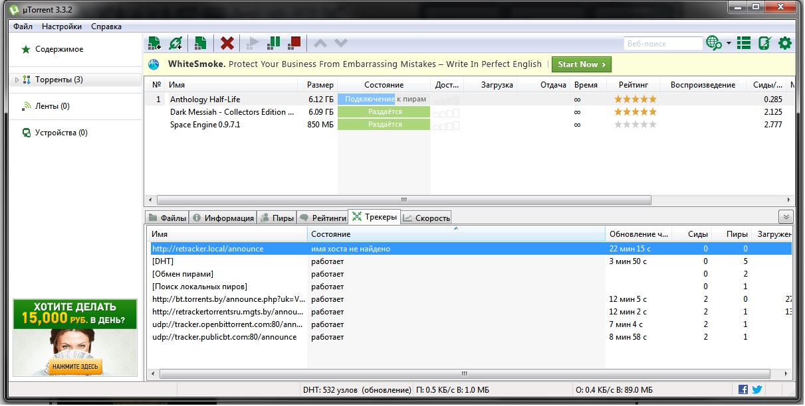Click the star rating of Anthology Half-Life

point(635,99)
